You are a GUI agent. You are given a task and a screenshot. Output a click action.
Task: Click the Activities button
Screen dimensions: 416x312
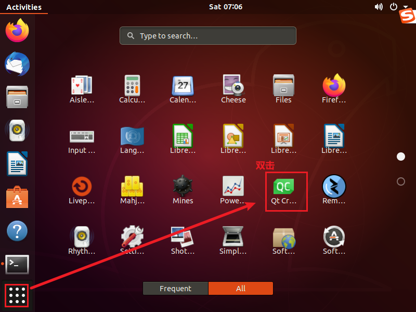click(23, 7)
